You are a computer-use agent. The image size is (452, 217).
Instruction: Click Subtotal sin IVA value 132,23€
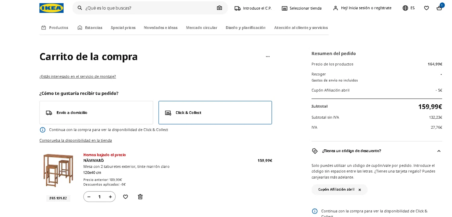435,118
